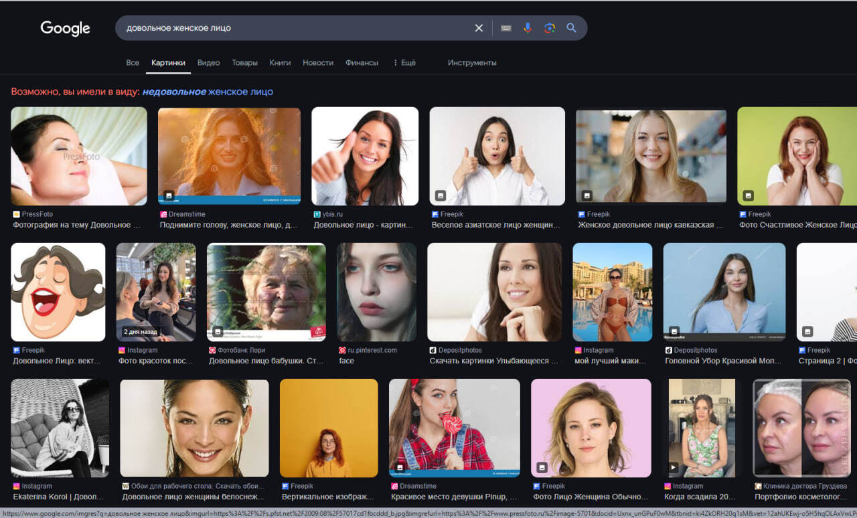Image resolution: width=857 pixels, height=518 pixels.
Task: Click the Google logo
Action: [65, 28]
